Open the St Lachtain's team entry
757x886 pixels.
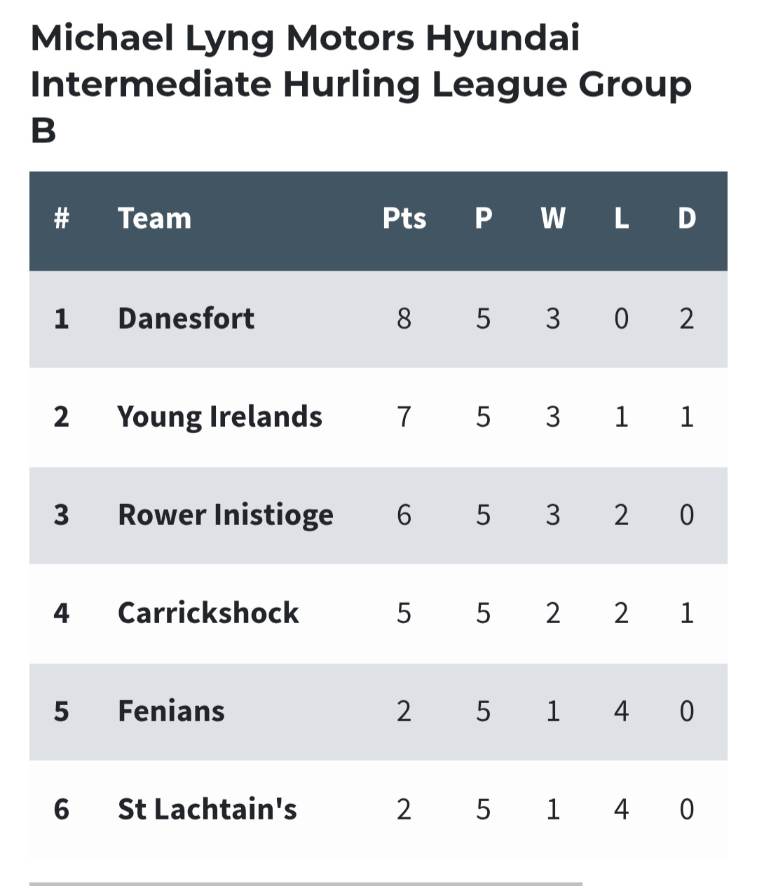207,809
